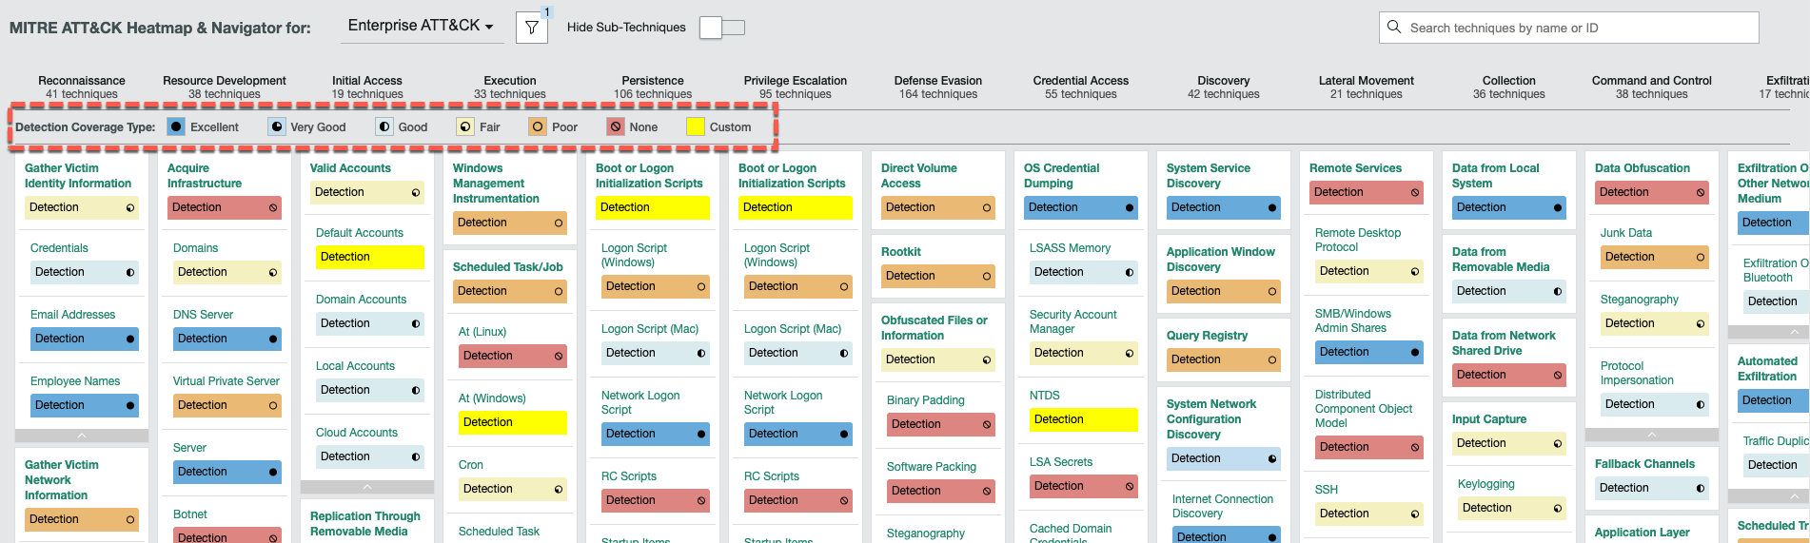Select the None coverage legend icon
This screenshot has height=543, width=1810.
[x=616, y=126]
